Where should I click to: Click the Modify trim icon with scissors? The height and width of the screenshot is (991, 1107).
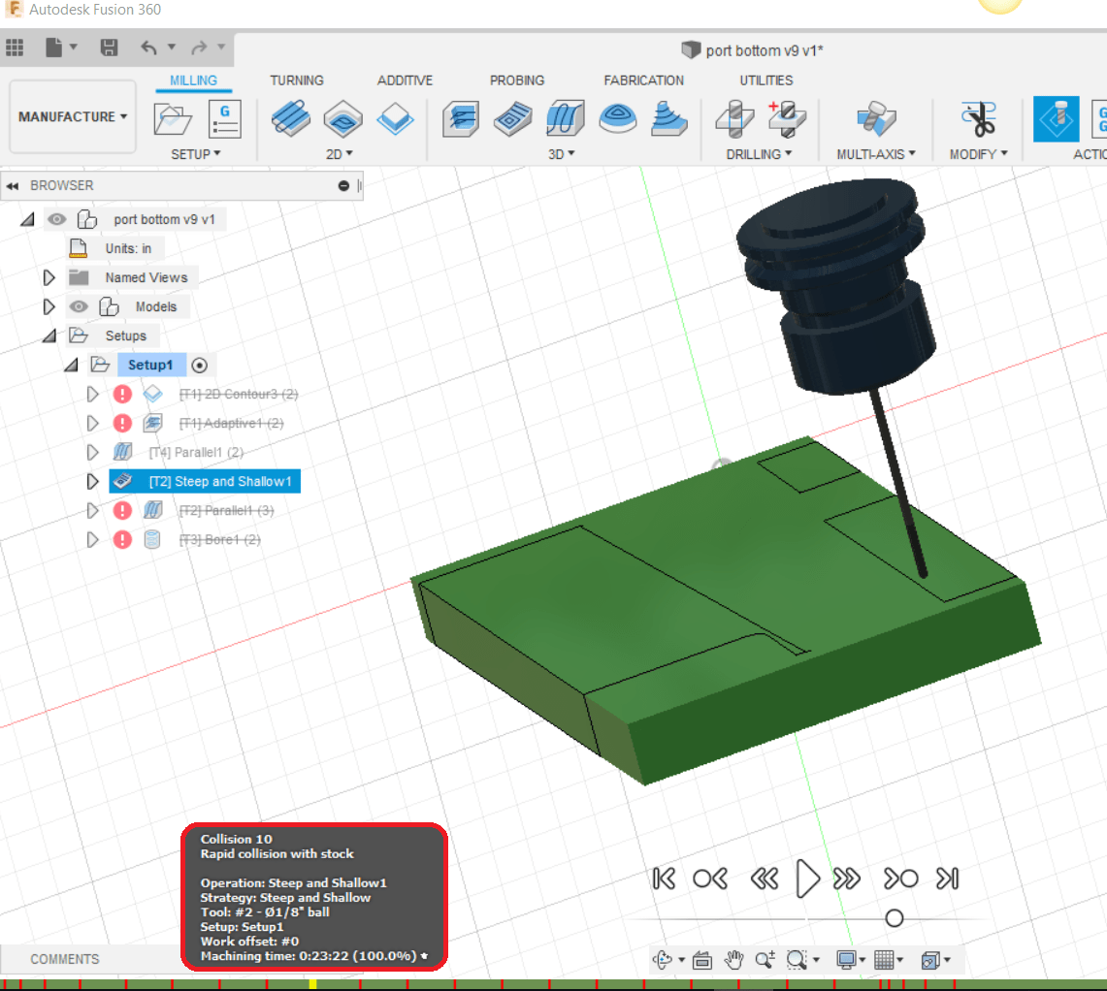pos(978,118)
